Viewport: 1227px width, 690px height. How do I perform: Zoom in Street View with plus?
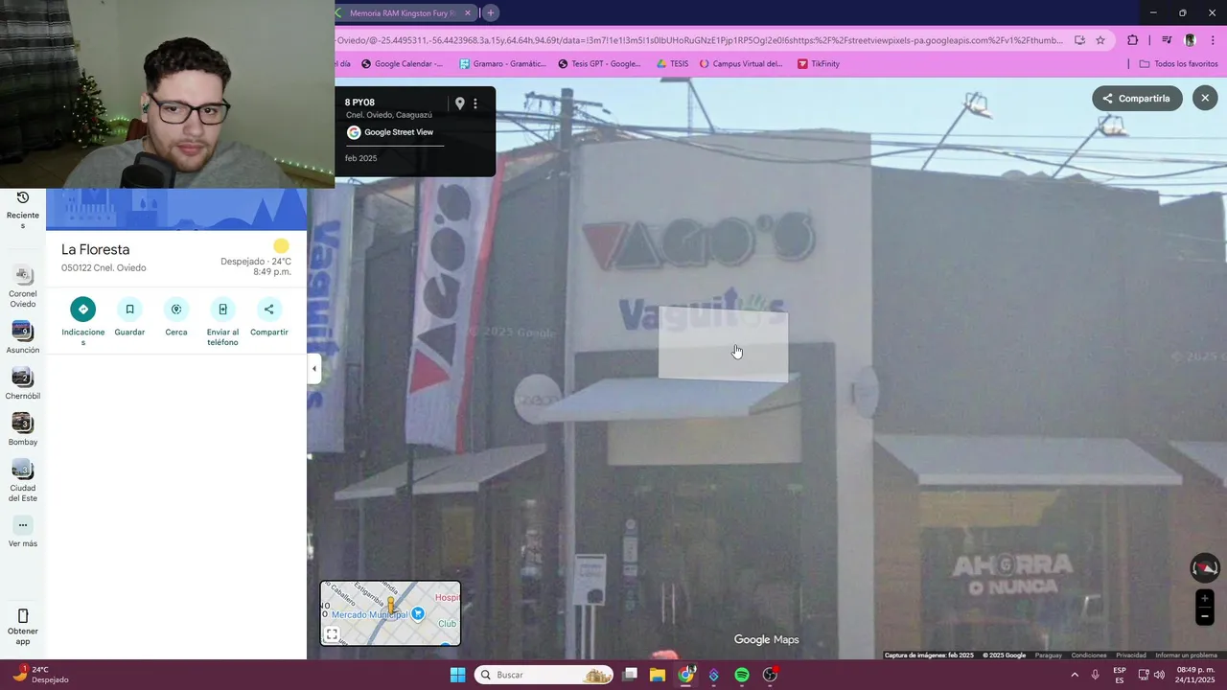1205,599
